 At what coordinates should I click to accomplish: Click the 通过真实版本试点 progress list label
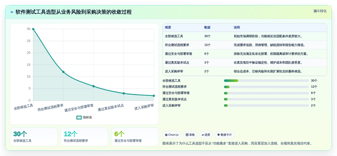(175, 99)
